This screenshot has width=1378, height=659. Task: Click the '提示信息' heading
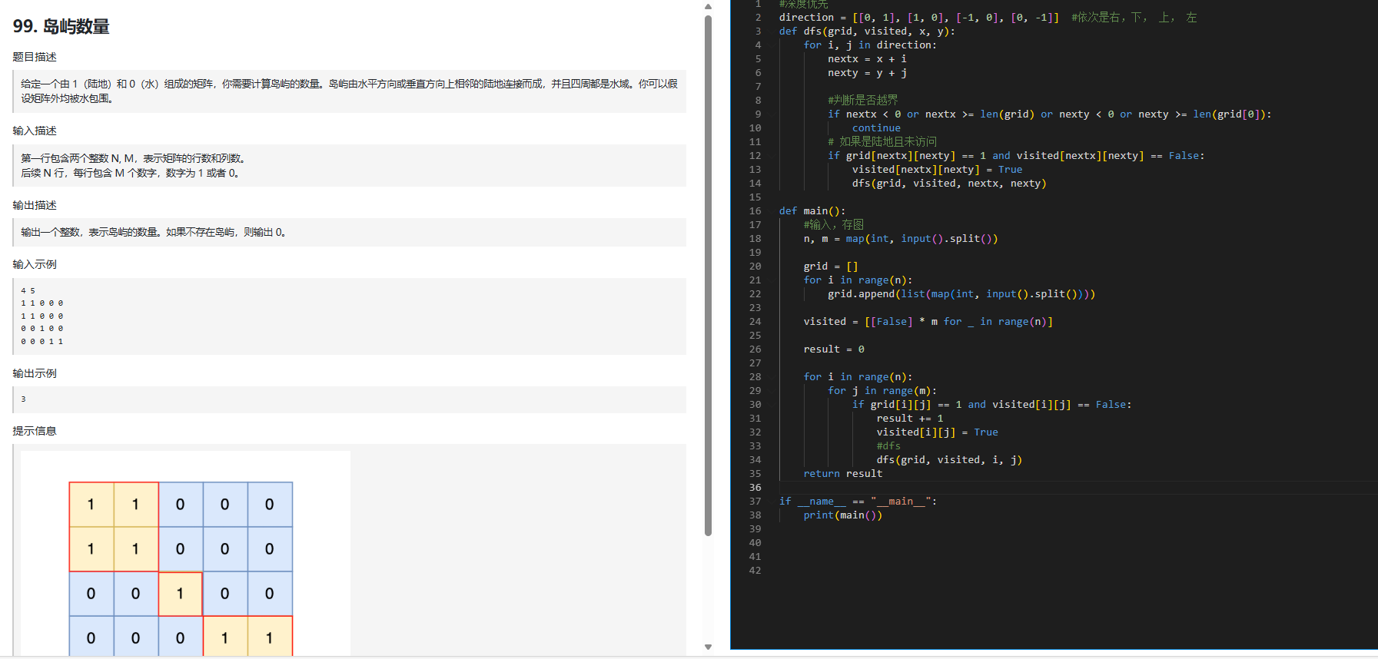click(x=35, y=431)
